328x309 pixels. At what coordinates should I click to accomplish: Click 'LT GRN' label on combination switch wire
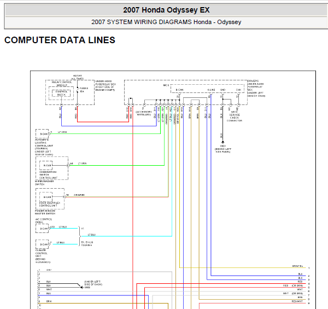tap(82, 164)
